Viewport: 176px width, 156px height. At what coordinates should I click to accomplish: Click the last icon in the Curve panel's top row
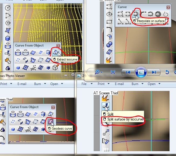tap(166, 14)
